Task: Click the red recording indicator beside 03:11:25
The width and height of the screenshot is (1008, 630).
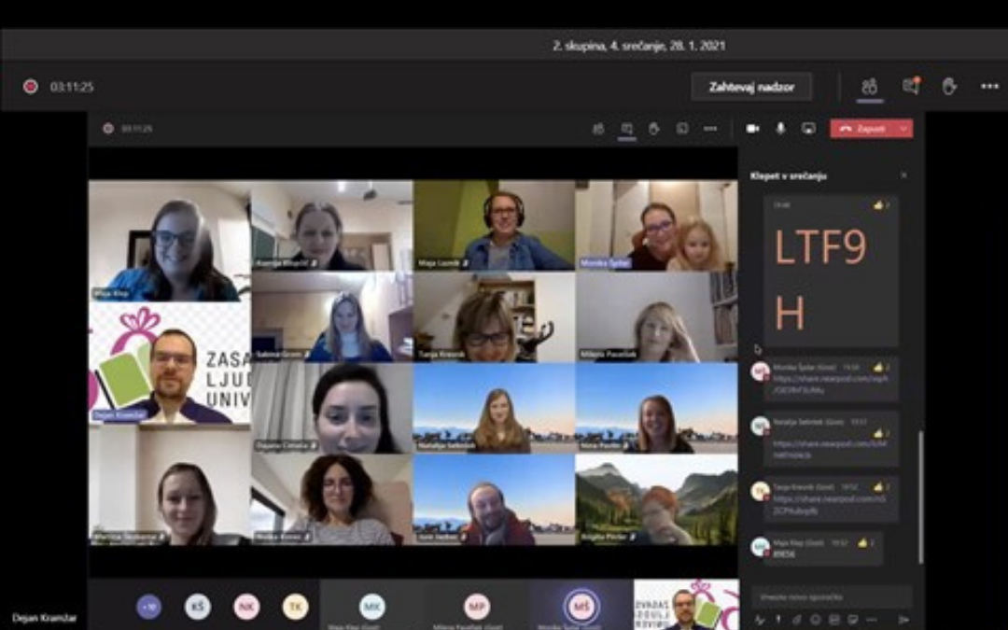Action: click(x=31, y=87)
